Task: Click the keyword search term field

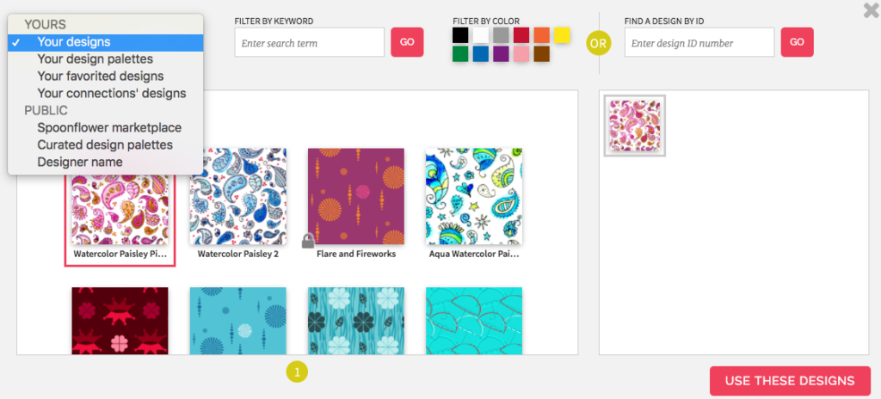Action: [310, 43]
